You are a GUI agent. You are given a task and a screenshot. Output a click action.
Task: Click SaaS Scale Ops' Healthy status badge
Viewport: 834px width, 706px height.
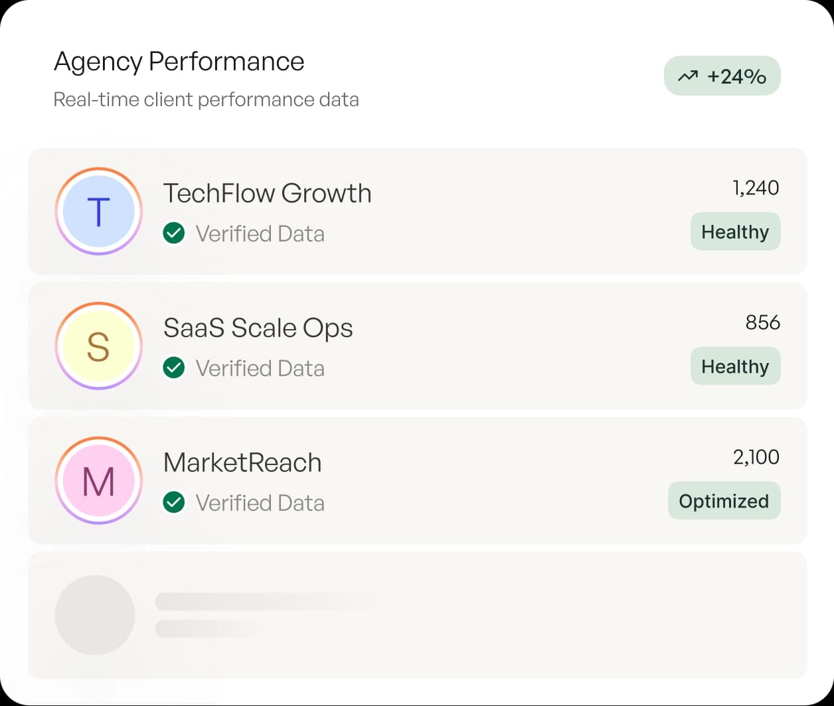(x=735, y=366)
